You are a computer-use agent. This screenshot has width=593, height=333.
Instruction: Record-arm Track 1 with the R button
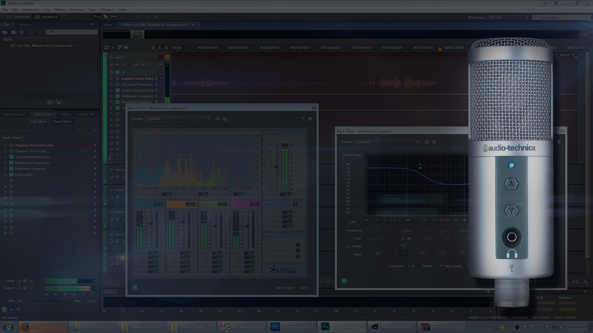(160, 57)
